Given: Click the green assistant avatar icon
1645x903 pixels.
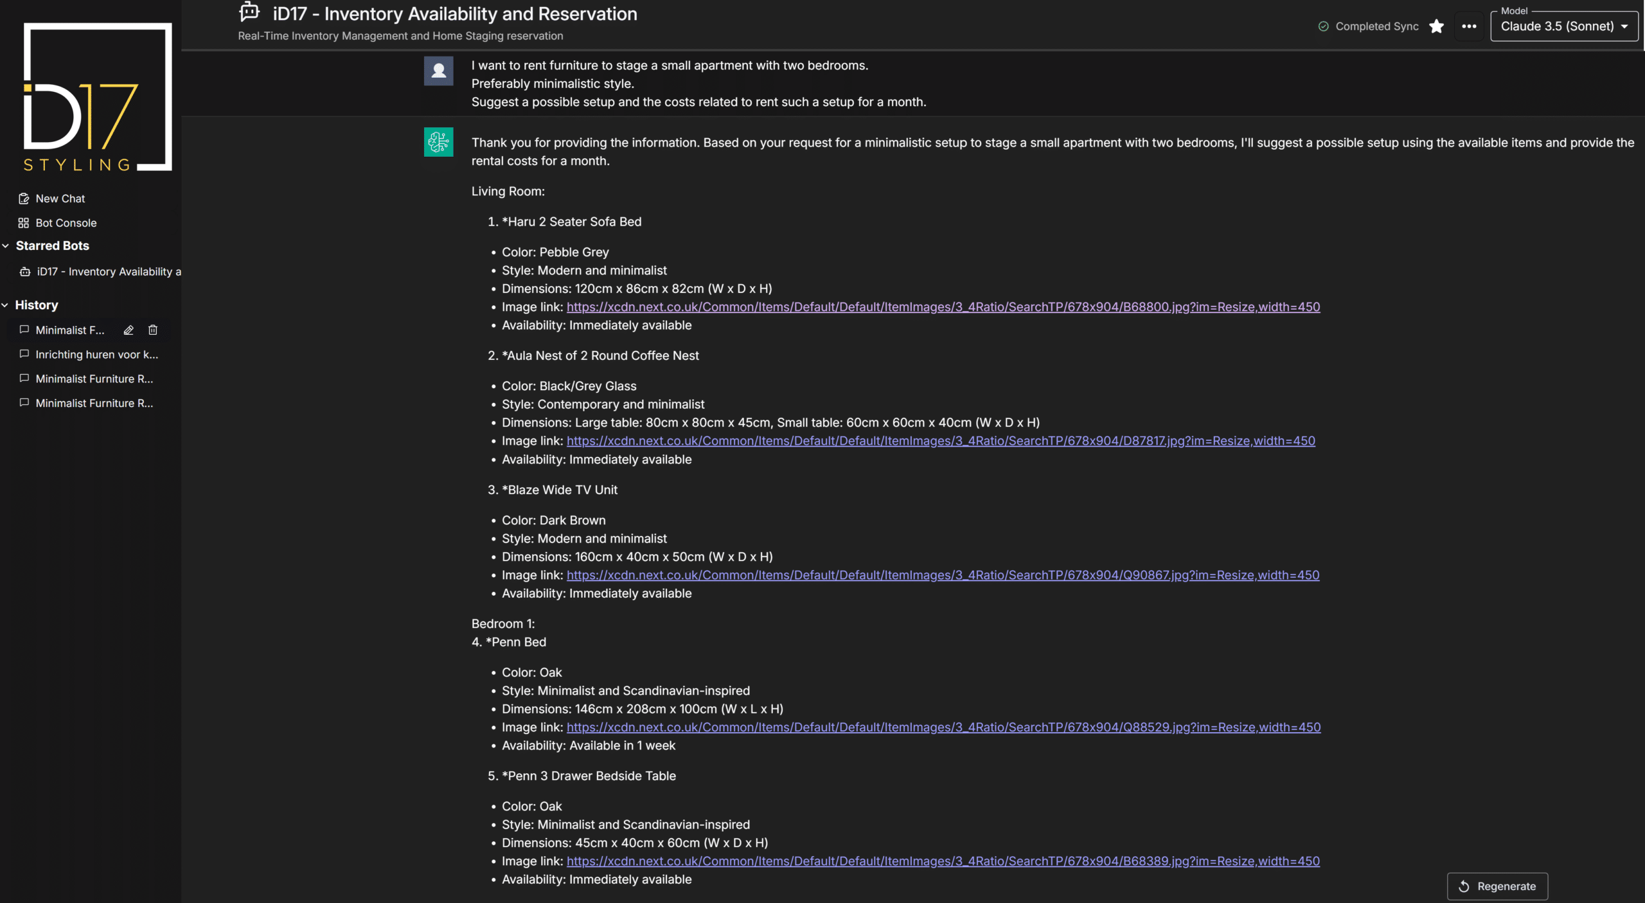Looking at the screenshot, I should pos(438,142).
